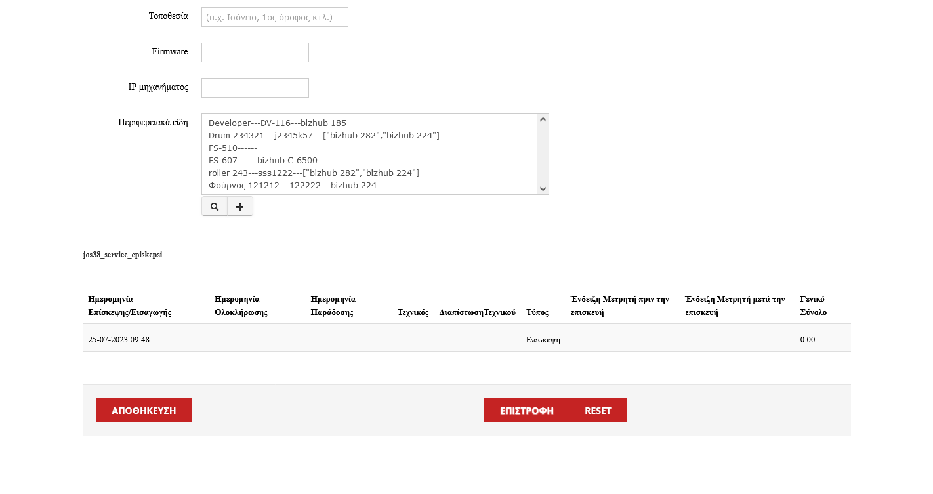
Task: Click the RESET button
Action: tap(598, 411)
